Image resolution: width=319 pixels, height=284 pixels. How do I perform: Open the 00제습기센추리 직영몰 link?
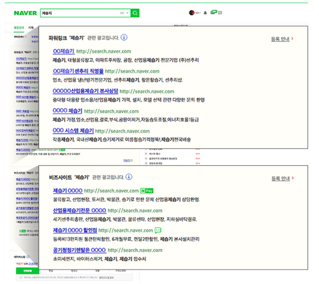click(x=78, y=71)
